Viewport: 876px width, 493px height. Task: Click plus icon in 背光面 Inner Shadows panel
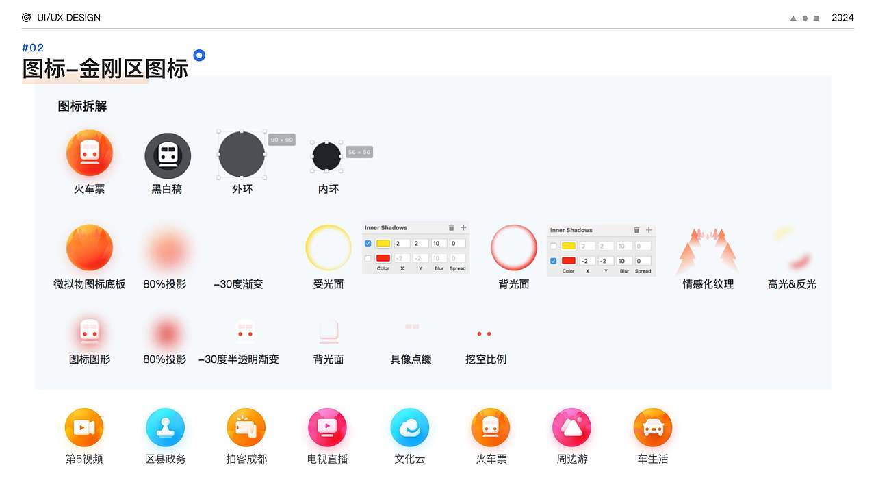tap(649, 230)
